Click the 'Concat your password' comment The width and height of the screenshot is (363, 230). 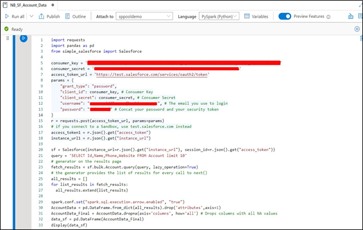[166, 109]
